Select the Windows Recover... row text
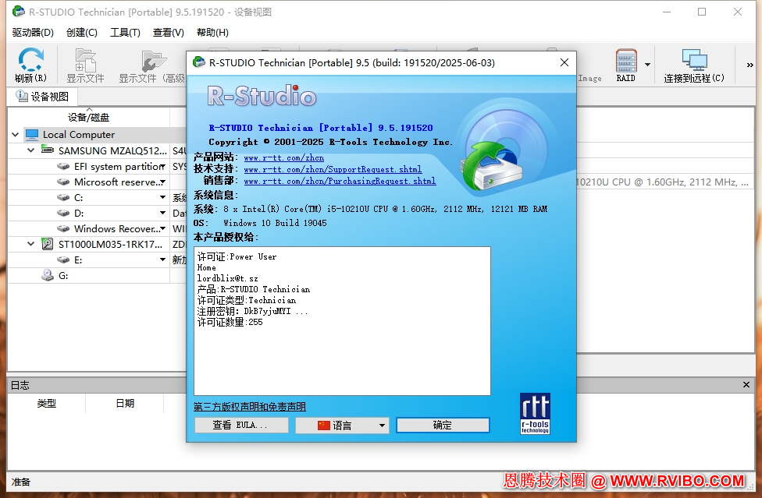Image resolution: width=762 pixels, height=498 pixels. pyautogui.click(x=117, y=228)
